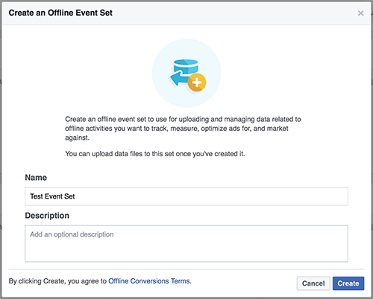This screenshot has height=299, width=373.
Task: Click the Name field containing Test Event Set
Action: pyautogui.click(x=186, y=196)
